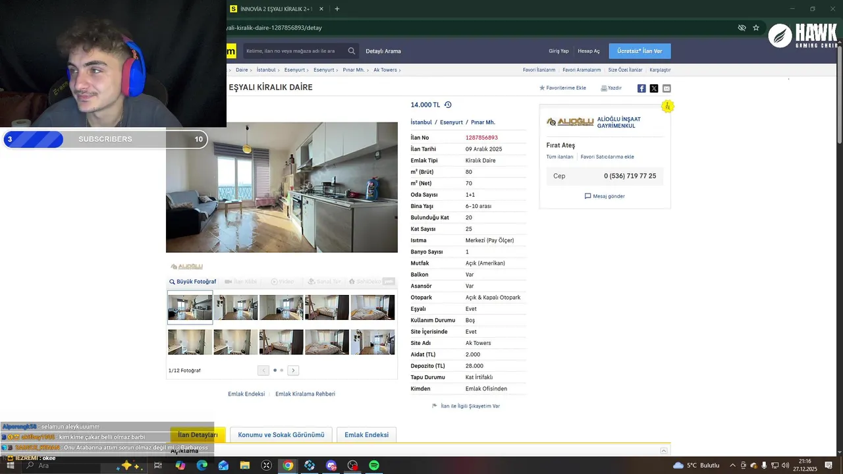Open weather widget 5°C Bulutlu
Viewport: 843px width, 474px height.
[x=697, y=465]
